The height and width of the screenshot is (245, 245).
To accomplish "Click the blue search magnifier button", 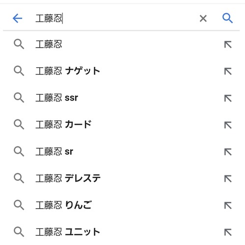I will [227, 18].
